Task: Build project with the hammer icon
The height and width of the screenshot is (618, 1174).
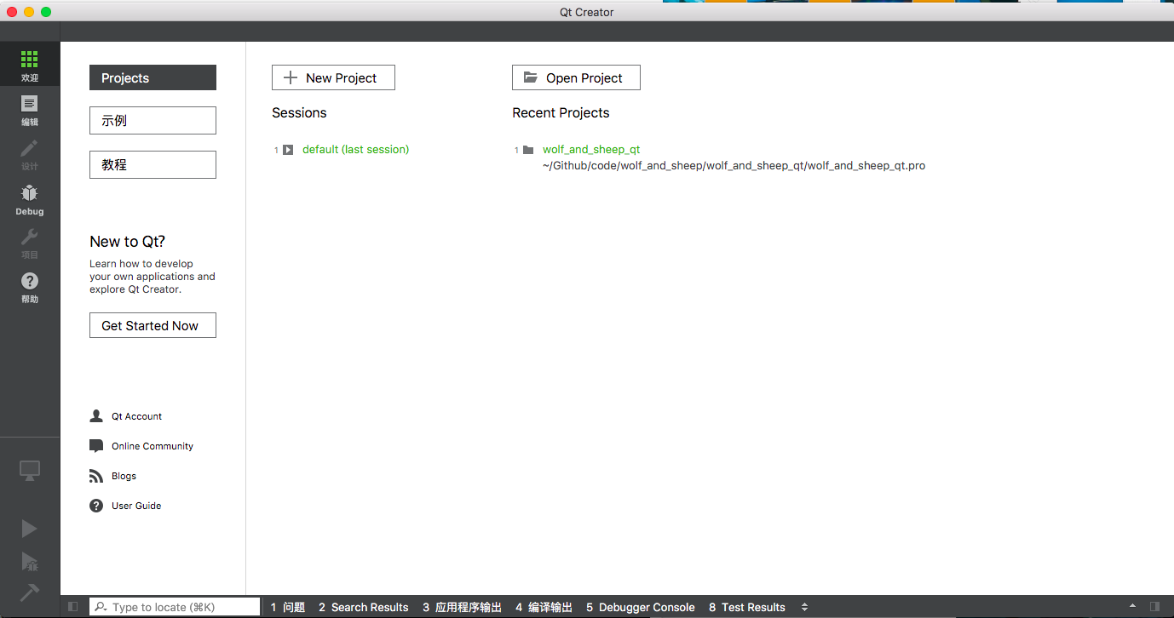Action: tap(29, 592)
